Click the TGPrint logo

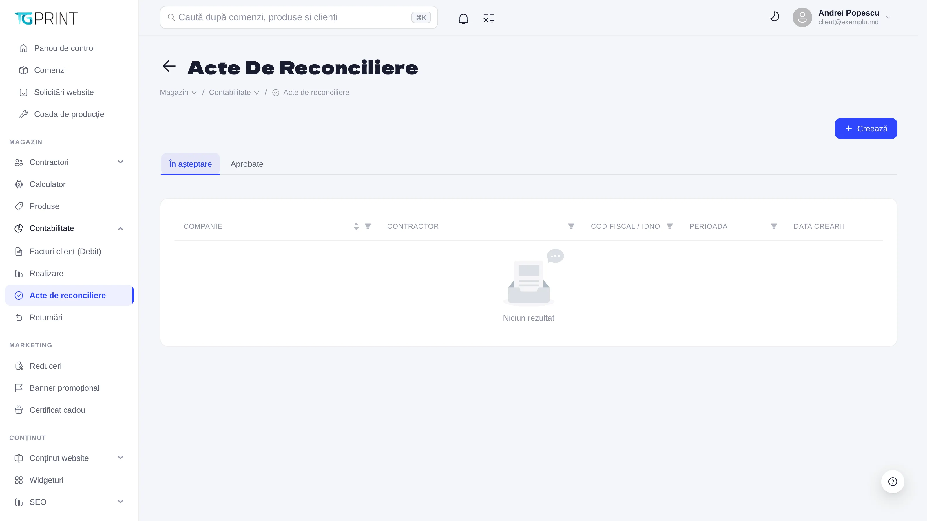click(46, 18)
